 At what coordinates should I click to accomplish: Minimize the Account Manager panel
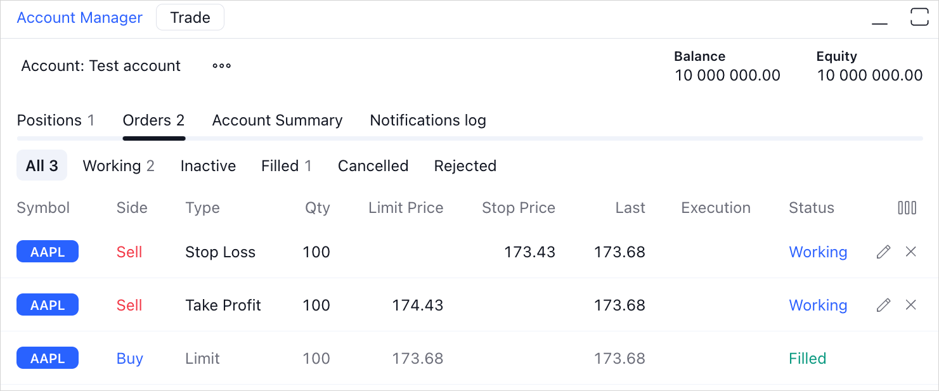pyautogui.click(x=879, y=18)
